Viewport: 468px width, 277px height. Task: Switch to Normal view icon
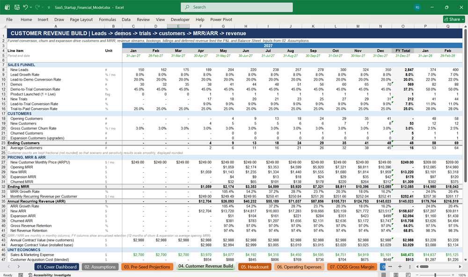click(384, 275)
